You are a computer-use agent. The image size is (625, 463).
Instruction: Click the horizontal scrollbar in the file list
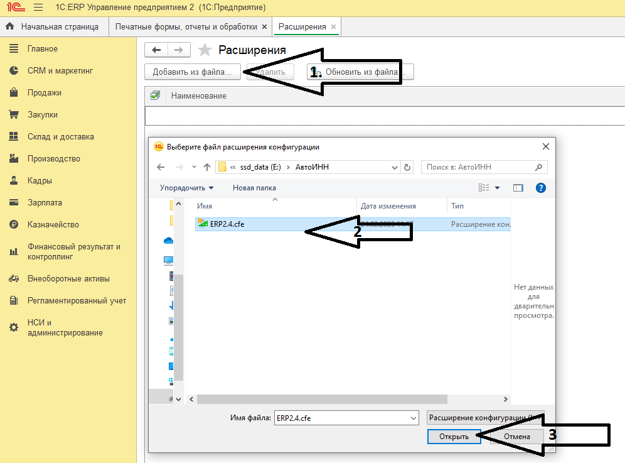(x=322, y=399)
